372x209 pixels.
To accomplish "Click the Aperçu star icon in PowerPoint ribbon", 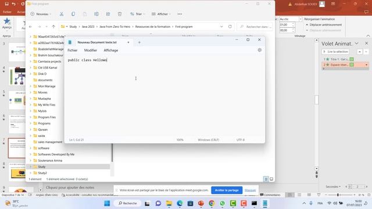I will point(7,21).
